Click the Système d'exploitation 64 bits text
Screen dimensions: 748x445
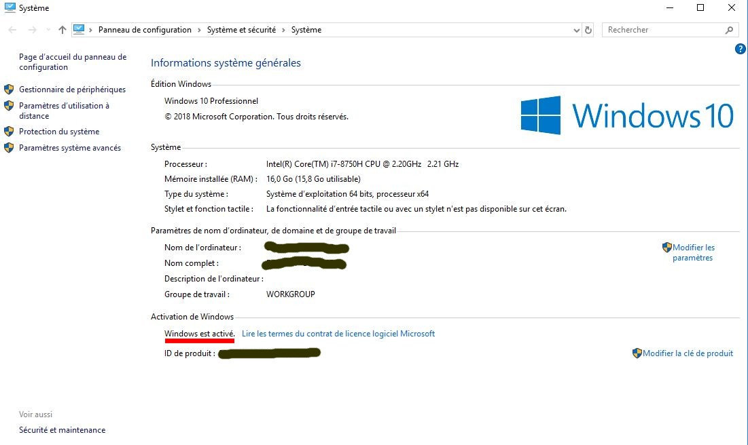click(x=347, y=194)
